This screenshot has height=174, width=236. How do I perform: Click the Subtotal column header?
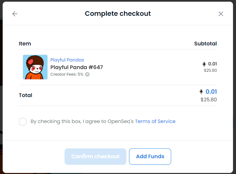(205, 44)
